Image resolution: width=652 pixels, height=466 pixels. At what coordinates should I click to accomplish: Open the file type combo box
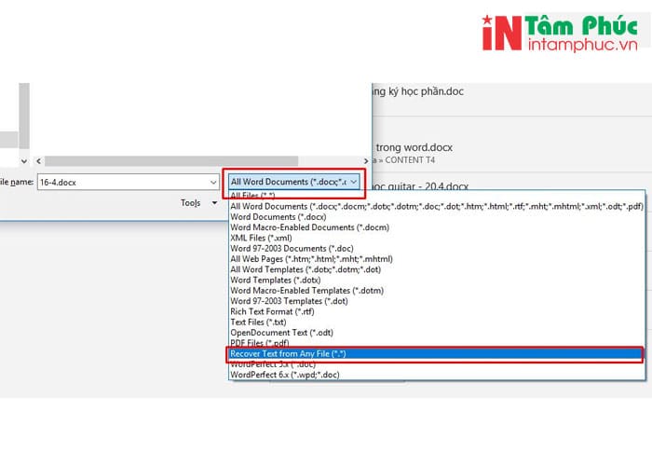click(294, 182)
